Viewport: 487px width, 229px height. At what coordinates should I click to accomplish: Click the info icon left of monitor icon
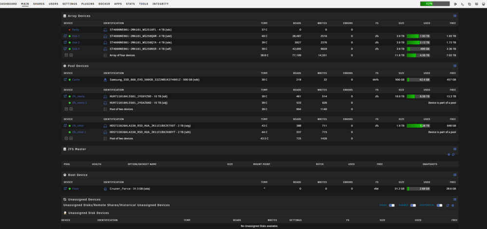pos(476,4)
